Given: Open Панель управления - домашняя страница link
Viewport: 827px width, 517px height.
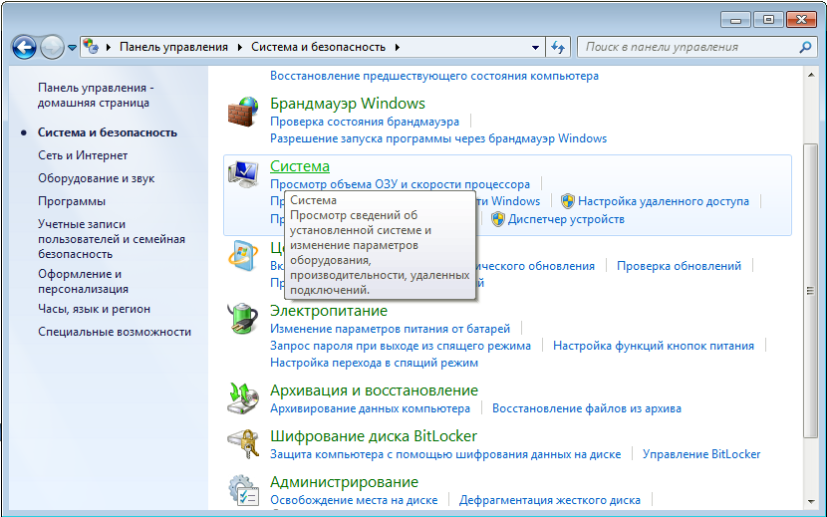Looking at the screenshot, I should (x=96, y=95).
